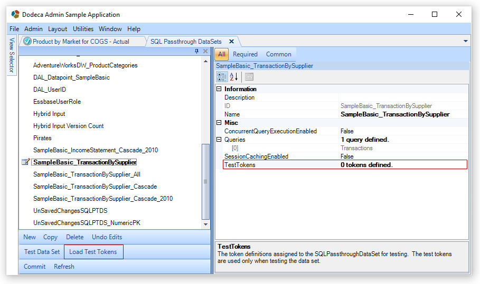Select SampleBasic_TransactionBySupplier_All
Viewport: 480px width, 284px height.
[87, 174]
